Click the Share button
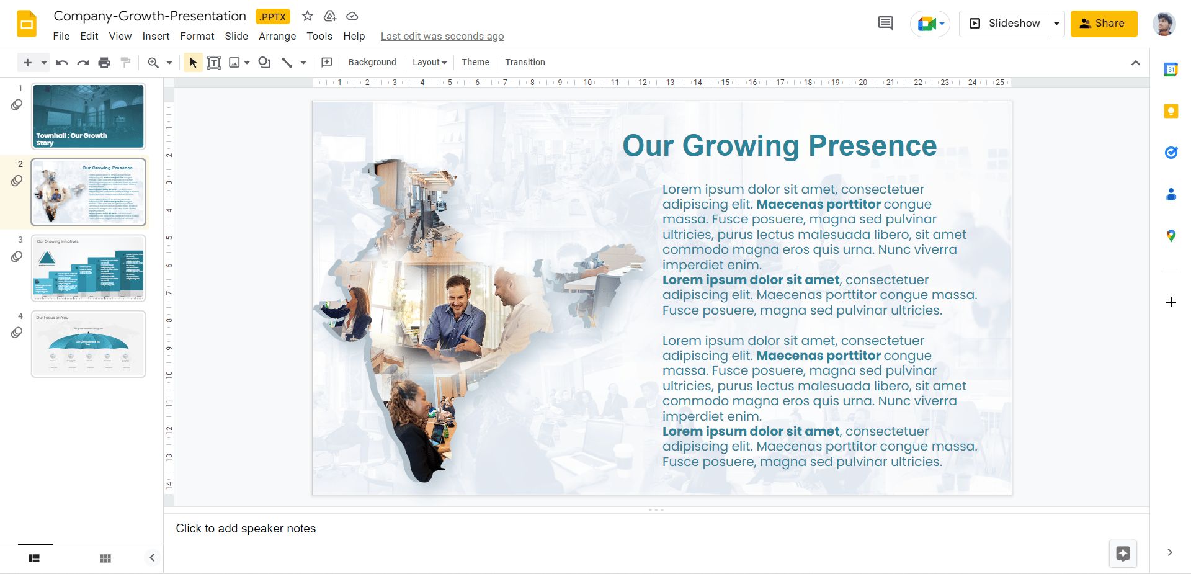Viewport: 1191px width, 574px height. tap(1104, 24)
